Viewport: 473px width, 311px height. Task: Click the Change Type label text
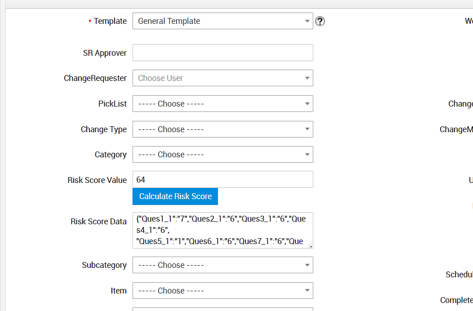coord(103,129)
